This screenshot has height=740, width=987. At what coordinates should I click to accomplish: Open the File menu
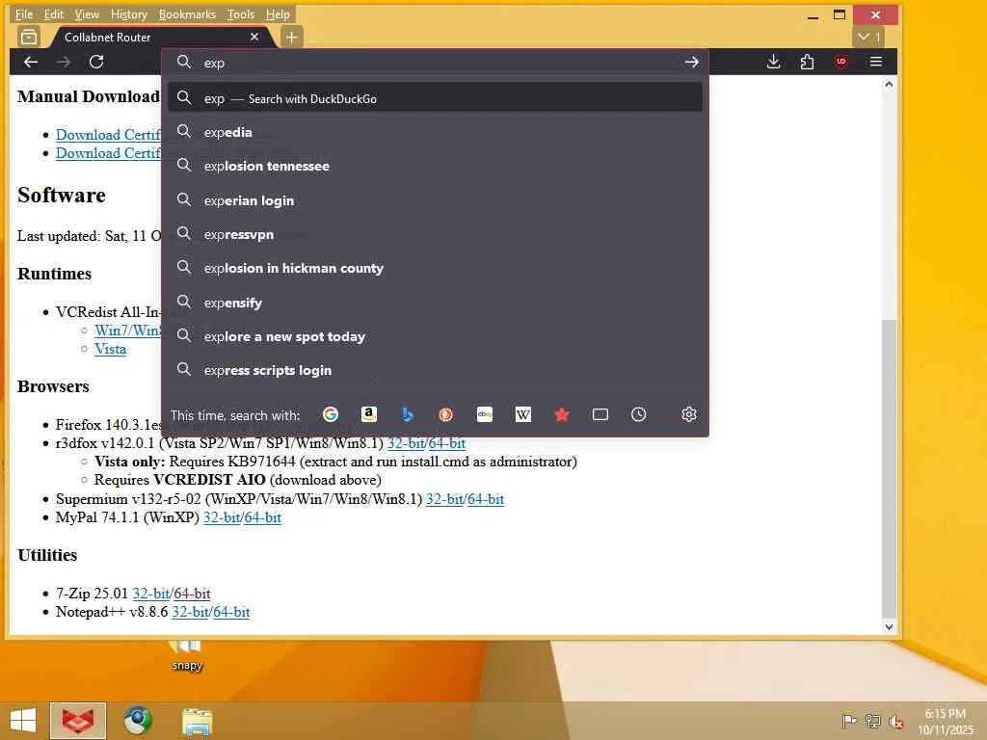tap(24, 13)
